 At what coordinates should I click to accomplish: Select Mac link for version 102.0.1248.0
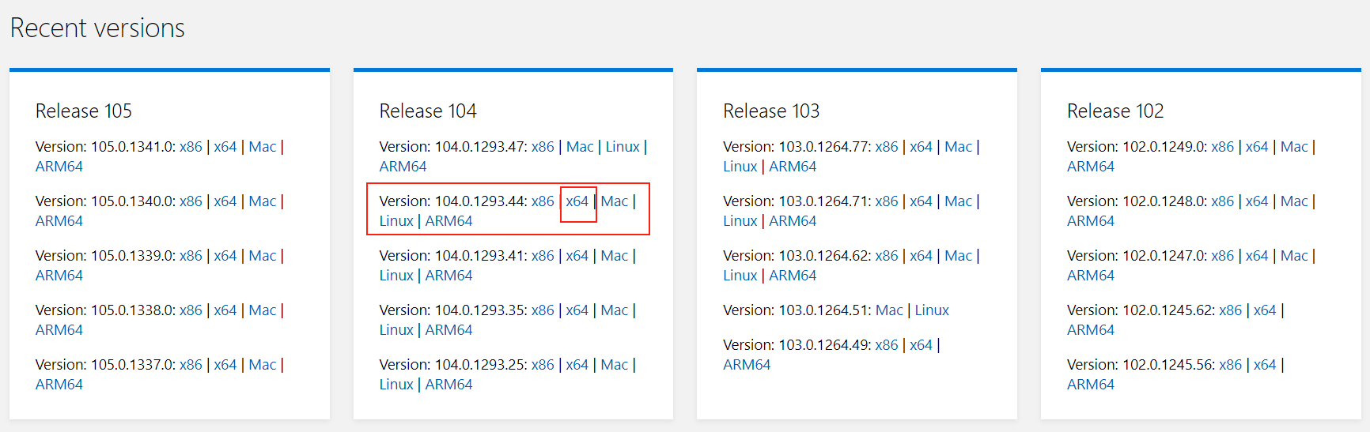[x=1294, y=201]
